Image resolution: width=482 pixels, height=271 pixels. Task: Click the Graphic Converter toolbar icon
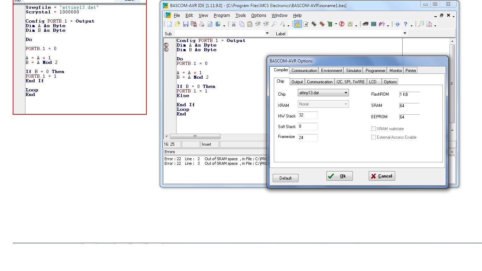click(381, 24)
